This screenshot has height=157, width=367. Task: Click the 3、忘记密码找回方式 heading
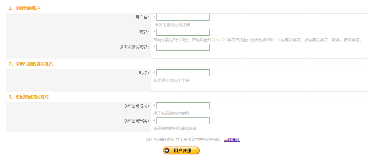tap(29, 97)
